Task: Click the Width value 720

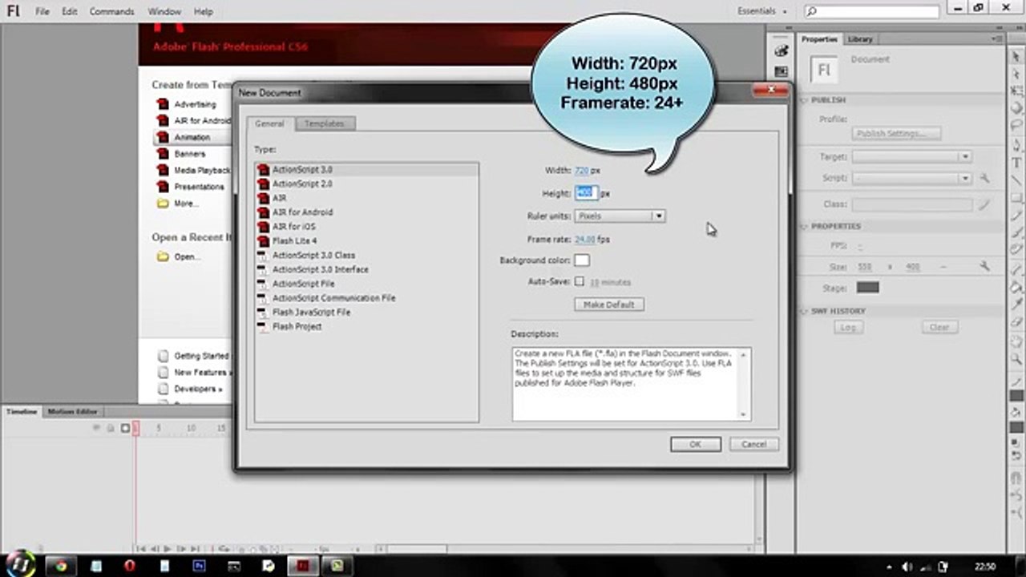Action: tap(582, 170)
